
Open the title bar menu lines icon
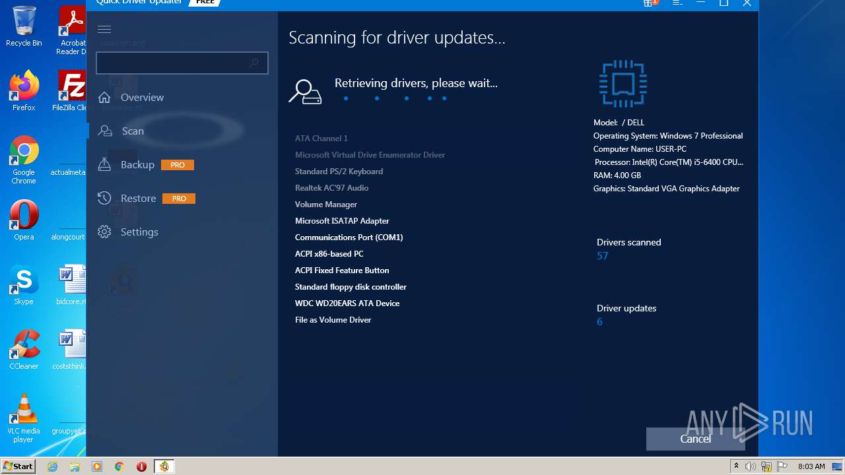677,3
